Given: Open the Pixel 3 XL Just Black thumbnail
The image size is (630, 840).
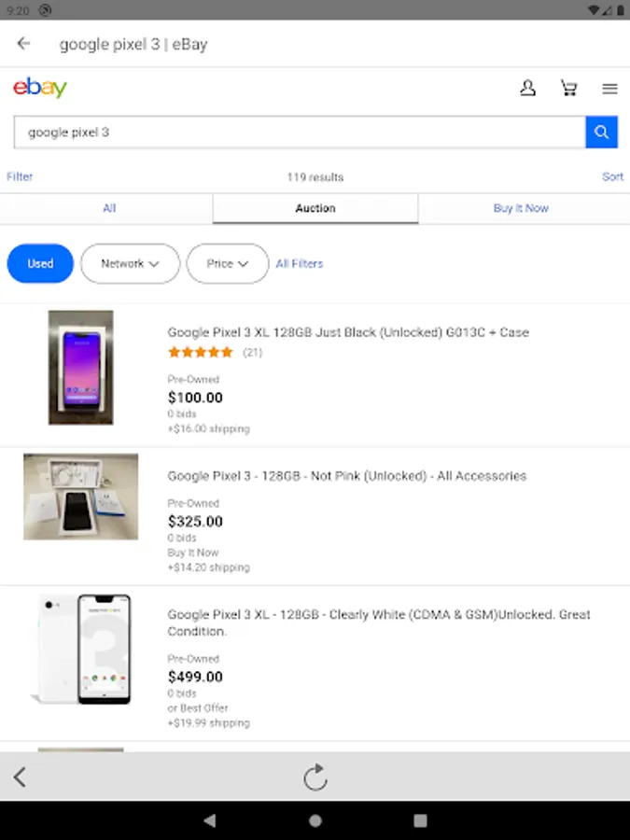Looking at the screenshot, I should pos(81,368).
